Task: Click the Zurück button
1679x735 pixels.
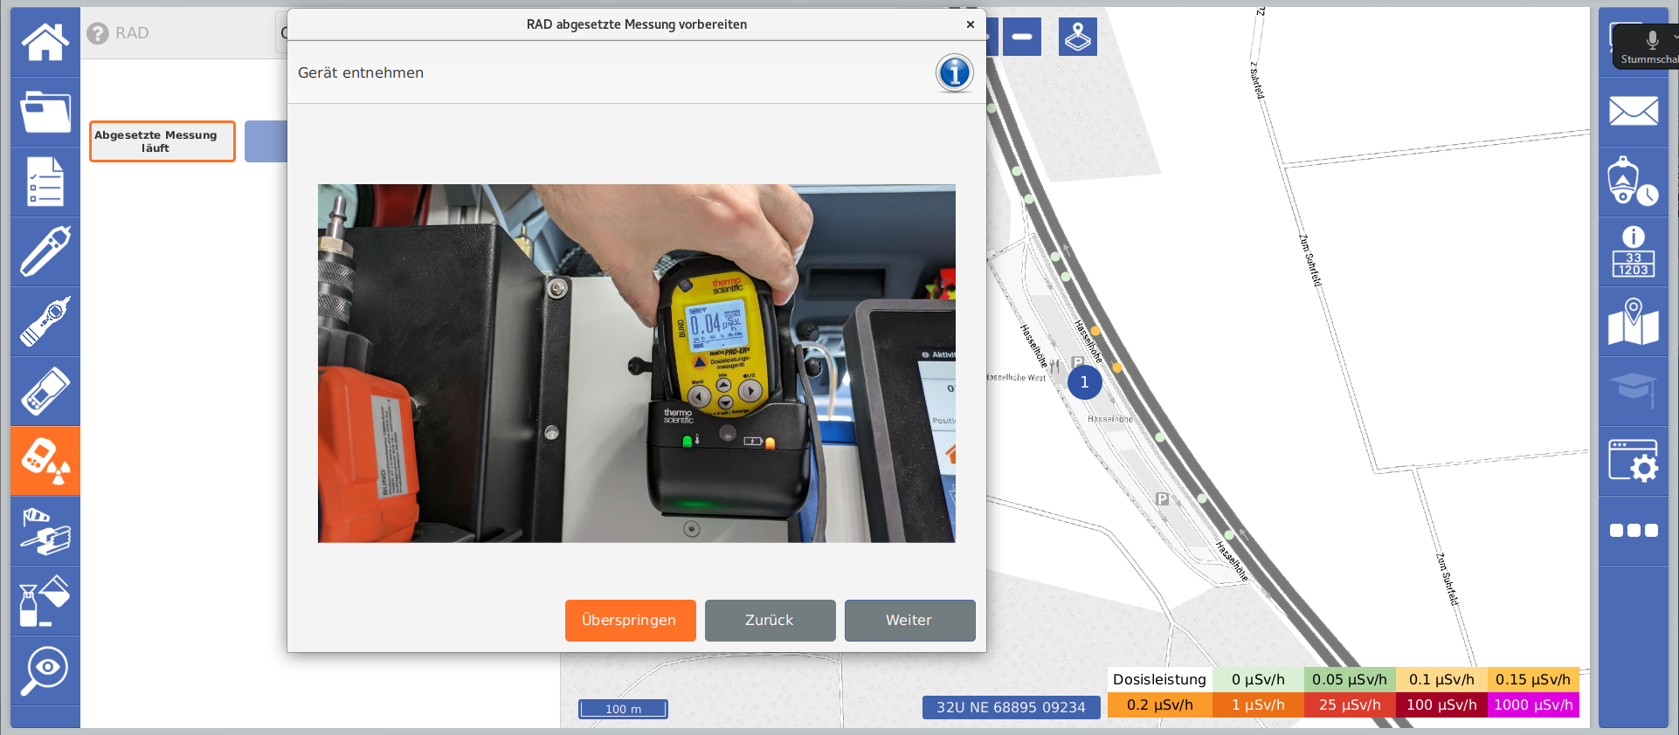Action: tap(770, 621)
